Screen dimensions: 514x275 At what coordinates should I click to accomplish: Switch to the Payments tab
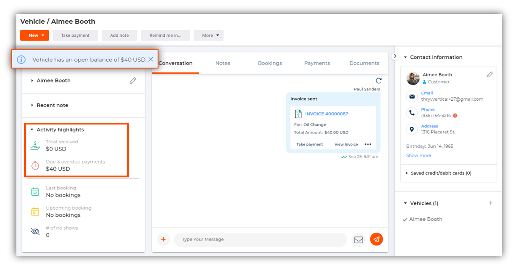coord(317,63)
